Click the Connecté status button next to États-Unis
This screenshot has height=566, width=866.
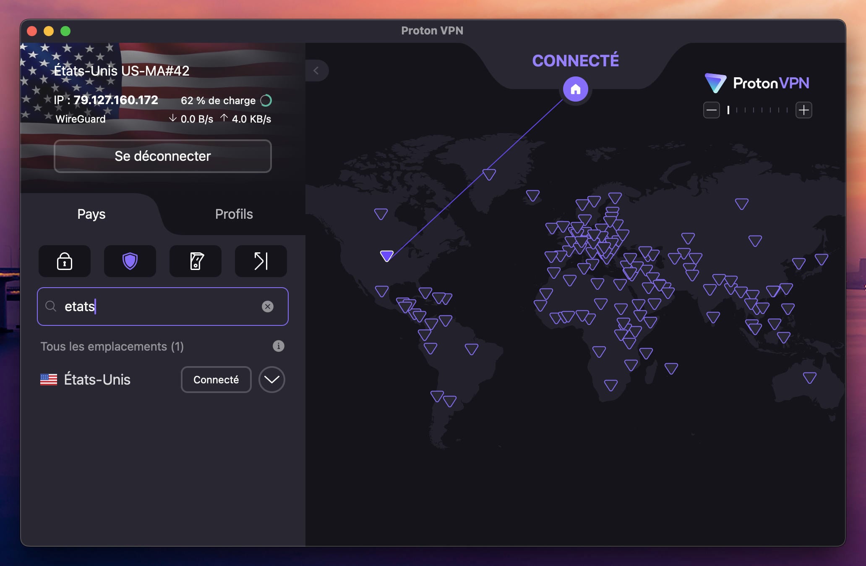216,379
